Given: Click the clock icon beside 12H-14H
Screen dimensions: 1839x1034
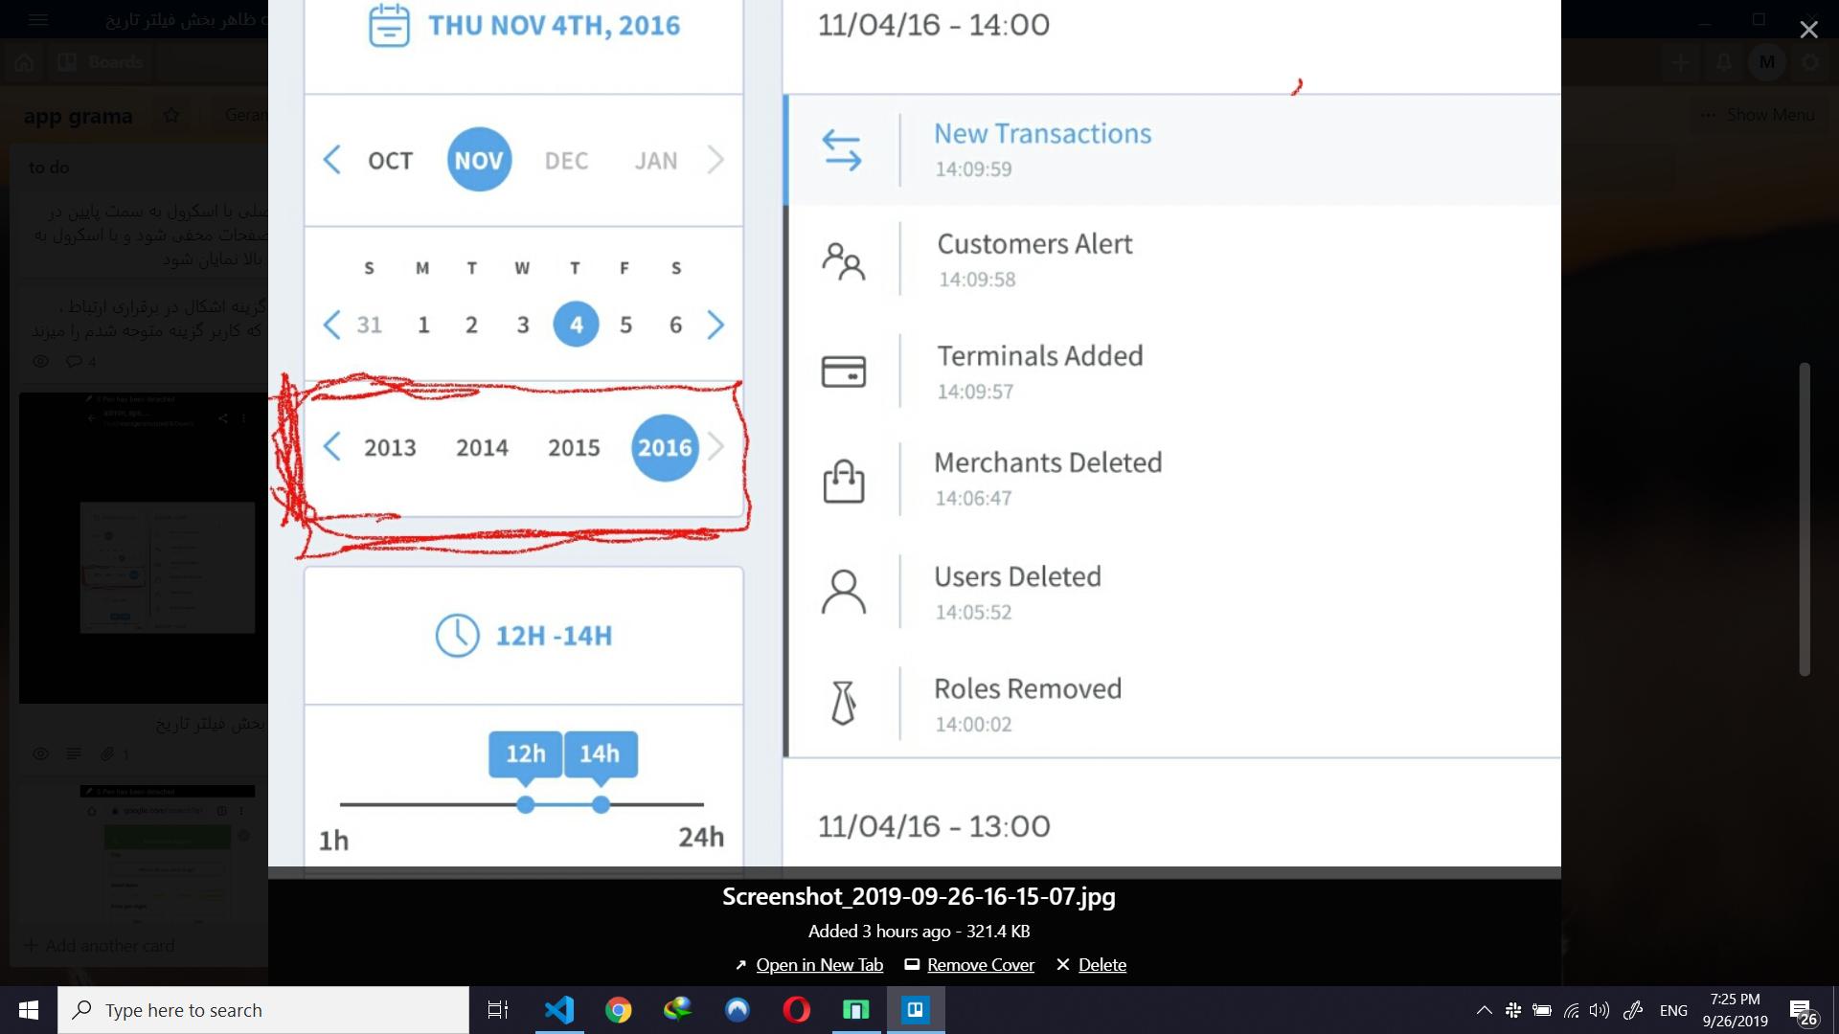Looking at the screenshot, I should click(457, 635).
